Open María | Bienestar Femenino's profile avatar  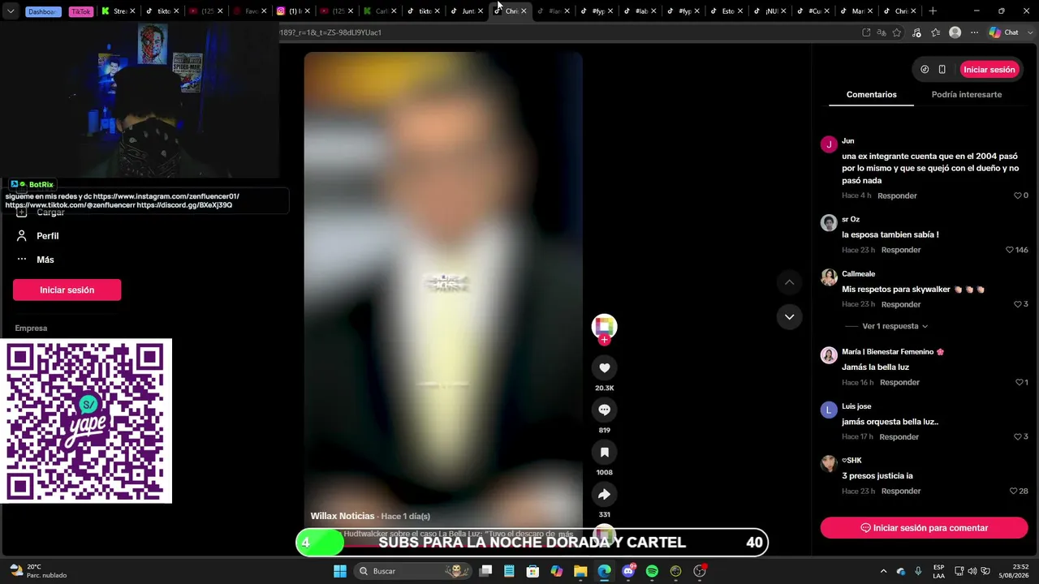click(x=829, y=355)
